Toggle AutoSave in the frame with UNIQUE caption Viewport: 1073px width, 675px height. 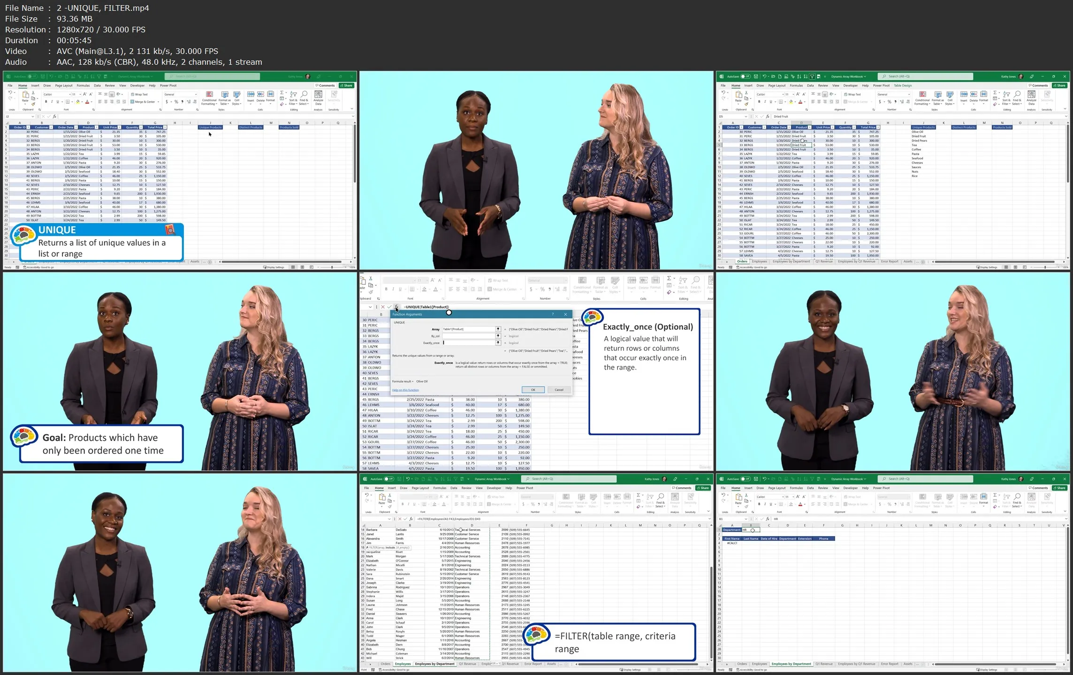[32, 76]
